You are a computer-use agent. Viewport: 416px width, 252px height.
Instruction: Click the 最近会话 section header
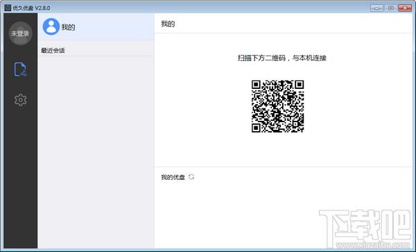[x=53, y=51]
